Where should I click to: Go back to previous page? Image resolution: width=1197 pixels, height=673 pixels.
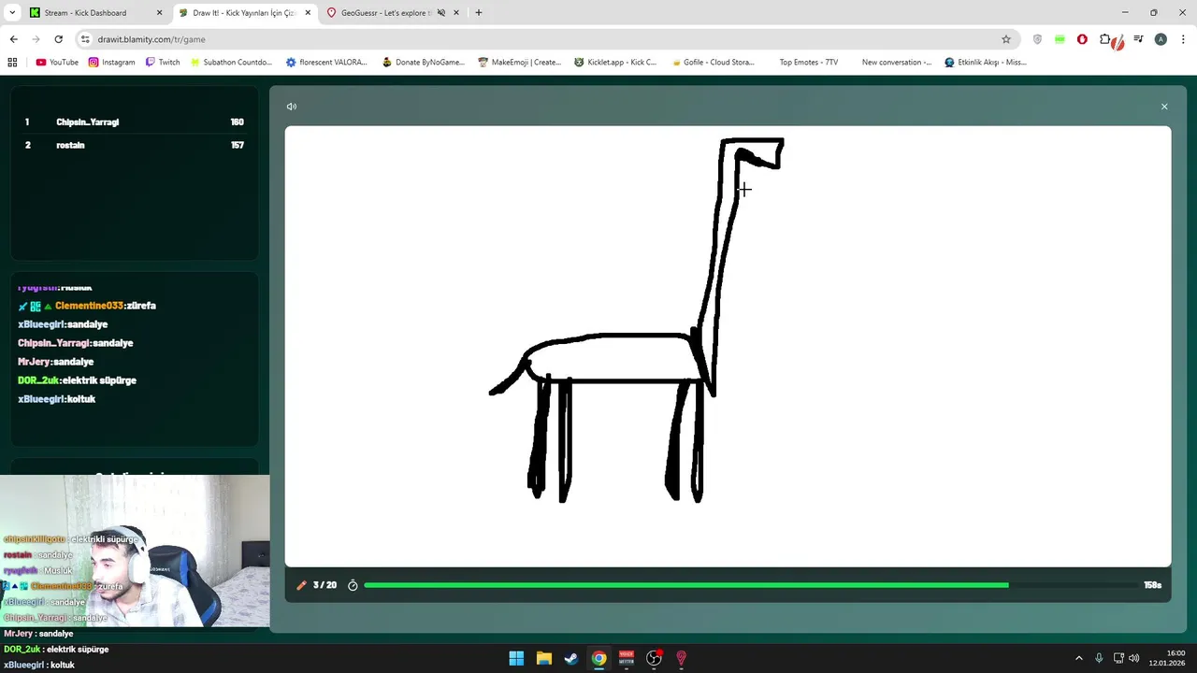coord(13,39)
